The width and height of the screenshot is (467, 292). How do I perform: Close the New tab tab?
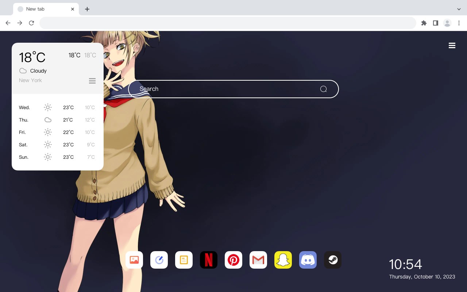[73, 9]
